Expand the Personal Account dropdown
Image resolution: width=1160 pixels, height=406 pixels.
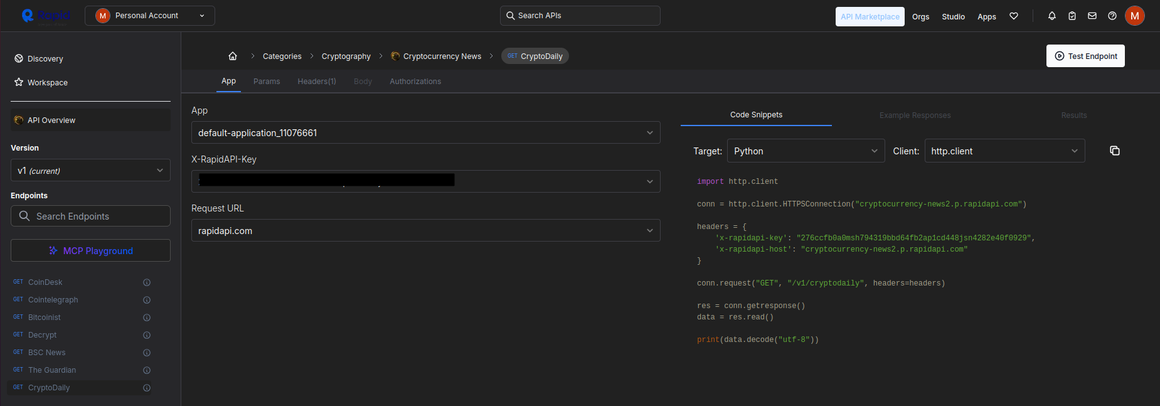click(150, 16)
